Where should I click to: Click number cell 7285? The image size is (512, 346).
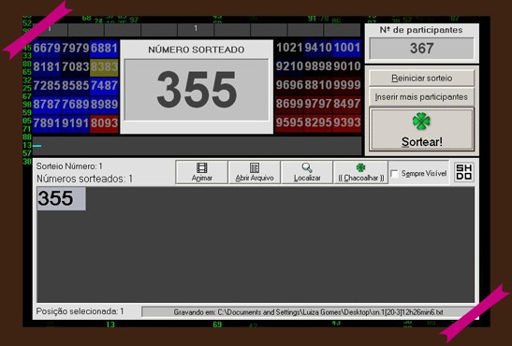47,85
